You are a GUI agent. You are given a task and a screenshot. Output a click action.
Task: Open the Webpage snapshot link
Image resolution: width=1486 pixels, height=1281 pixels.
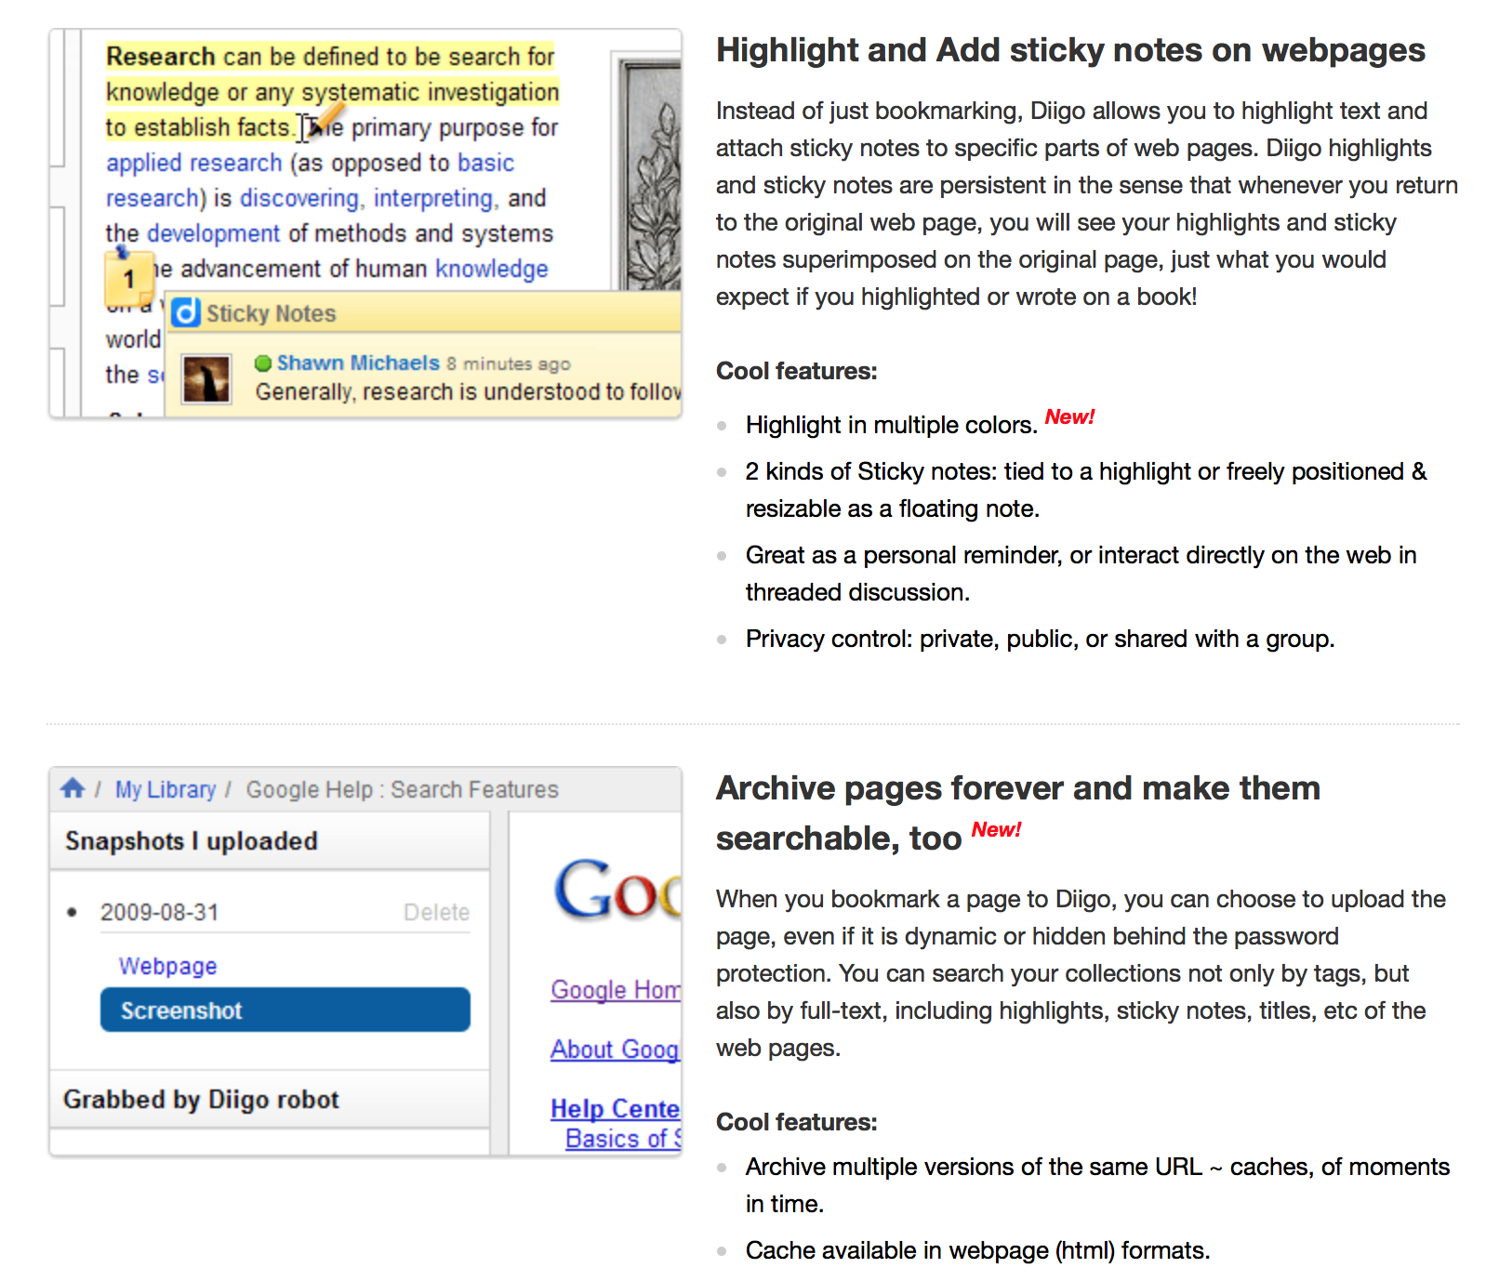[x=167, y=966]
